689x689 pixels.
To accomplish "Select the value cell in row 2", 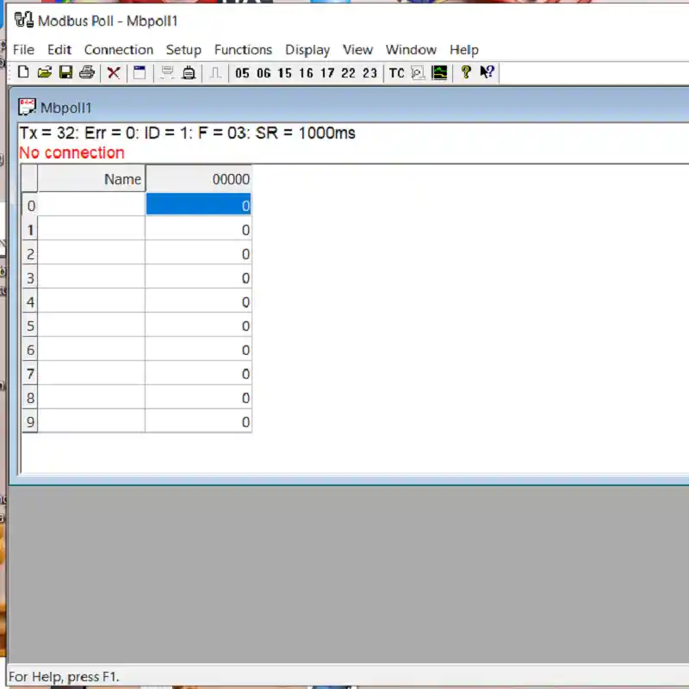I will coord(198,253).
